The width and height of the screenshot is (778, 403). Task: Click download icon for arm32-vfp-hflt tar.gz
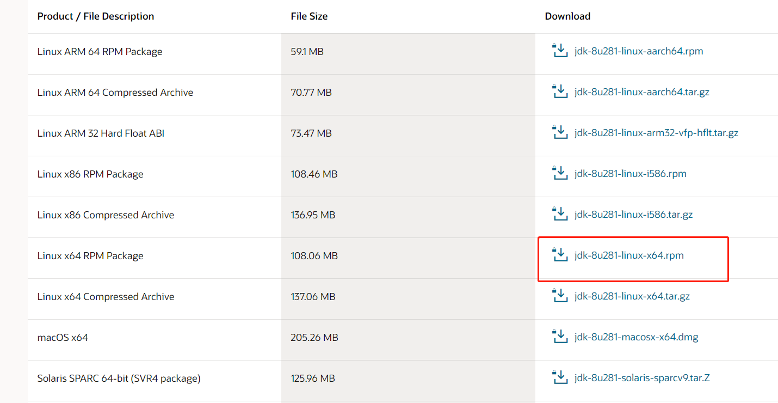click(559, 132)
